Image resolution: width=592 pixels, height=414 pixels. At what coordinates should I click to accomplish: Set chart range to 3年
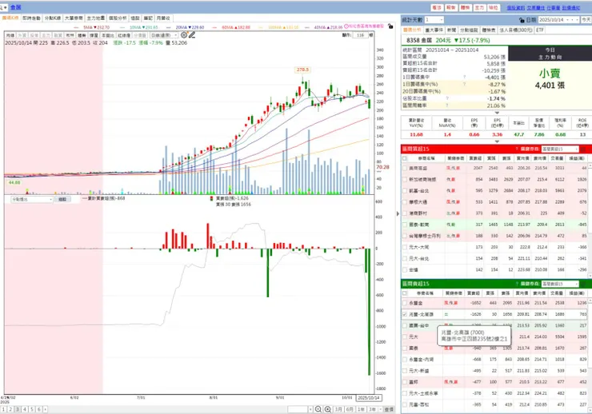click(x=372, y=409)
